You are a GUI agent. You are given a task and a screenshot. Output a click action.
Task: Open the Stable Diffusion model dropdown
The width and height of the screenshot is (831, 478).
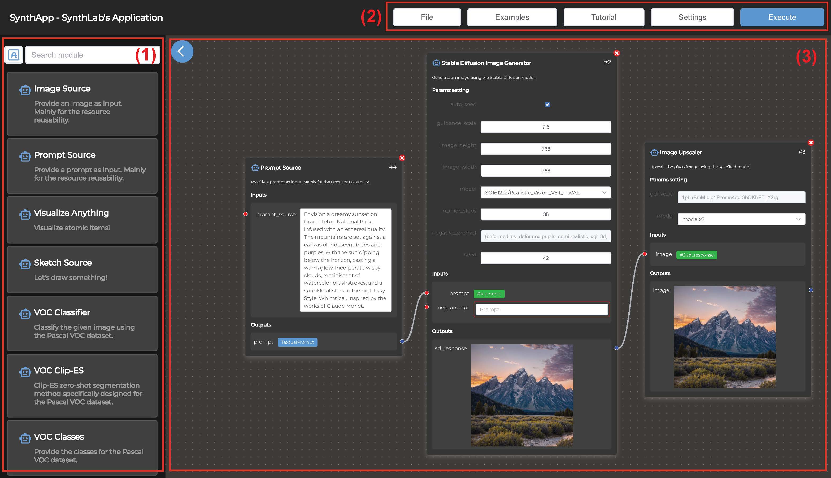545,193
